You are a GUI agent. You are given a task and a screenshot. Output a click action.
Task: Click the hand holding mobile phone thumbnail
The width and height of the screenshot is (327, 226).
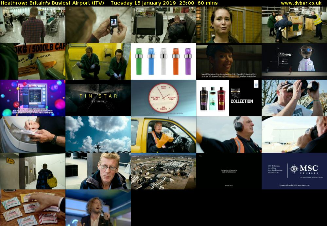coord(98,25)
